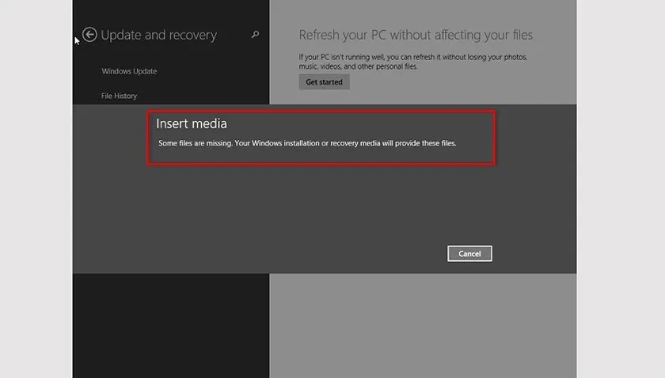
Task: Click the 'Refresh your PC without affecting your files' heading
Action: click(416, 35)
